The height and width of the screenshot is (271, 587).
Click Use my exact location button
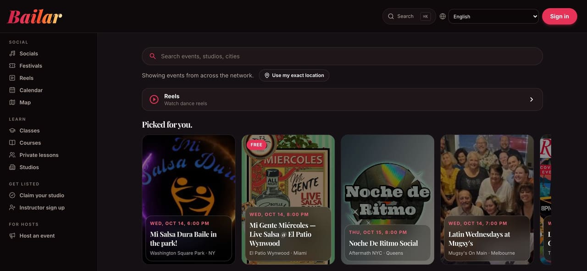(294, 76)
